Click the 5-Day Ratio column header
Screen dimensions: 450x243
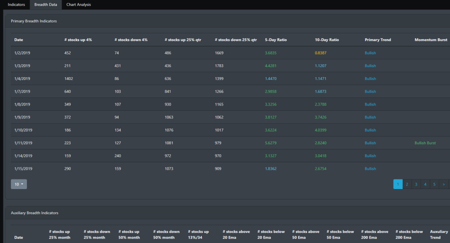pyautogui.click(x=276, y=40)
